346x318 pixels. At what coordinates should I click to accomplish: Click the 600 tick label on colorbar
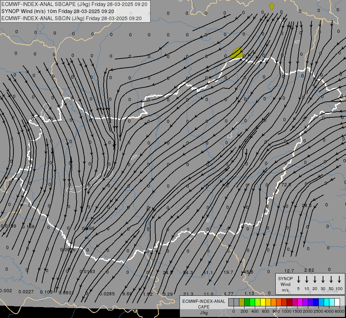coord(265,311)
